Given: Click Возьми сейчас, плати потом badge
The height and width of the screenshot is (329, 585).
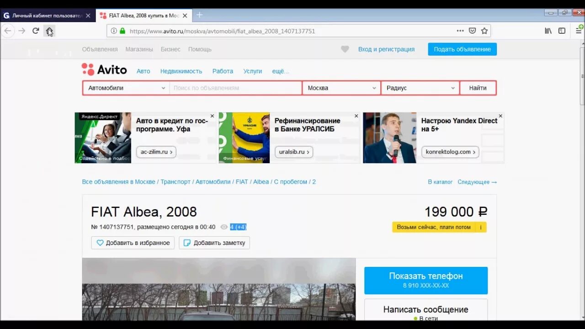Looking at the screenshot, I should (x=433, y=227).
